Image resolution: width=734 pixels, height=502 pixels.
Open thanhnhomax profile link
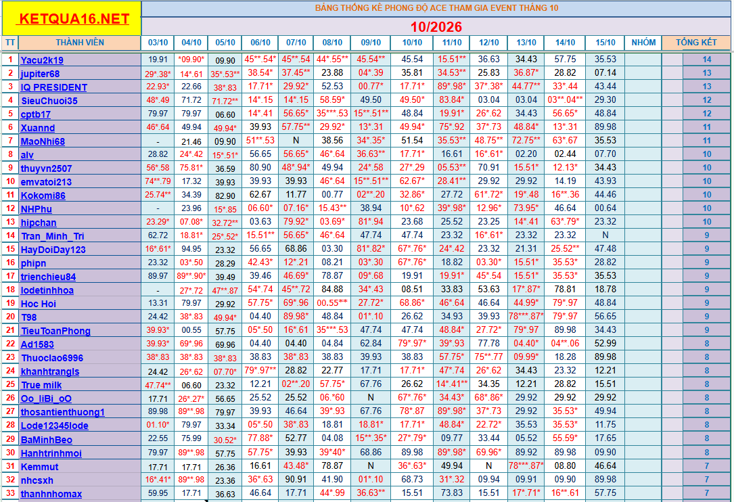pyautogui.click(x=51, y=495)
